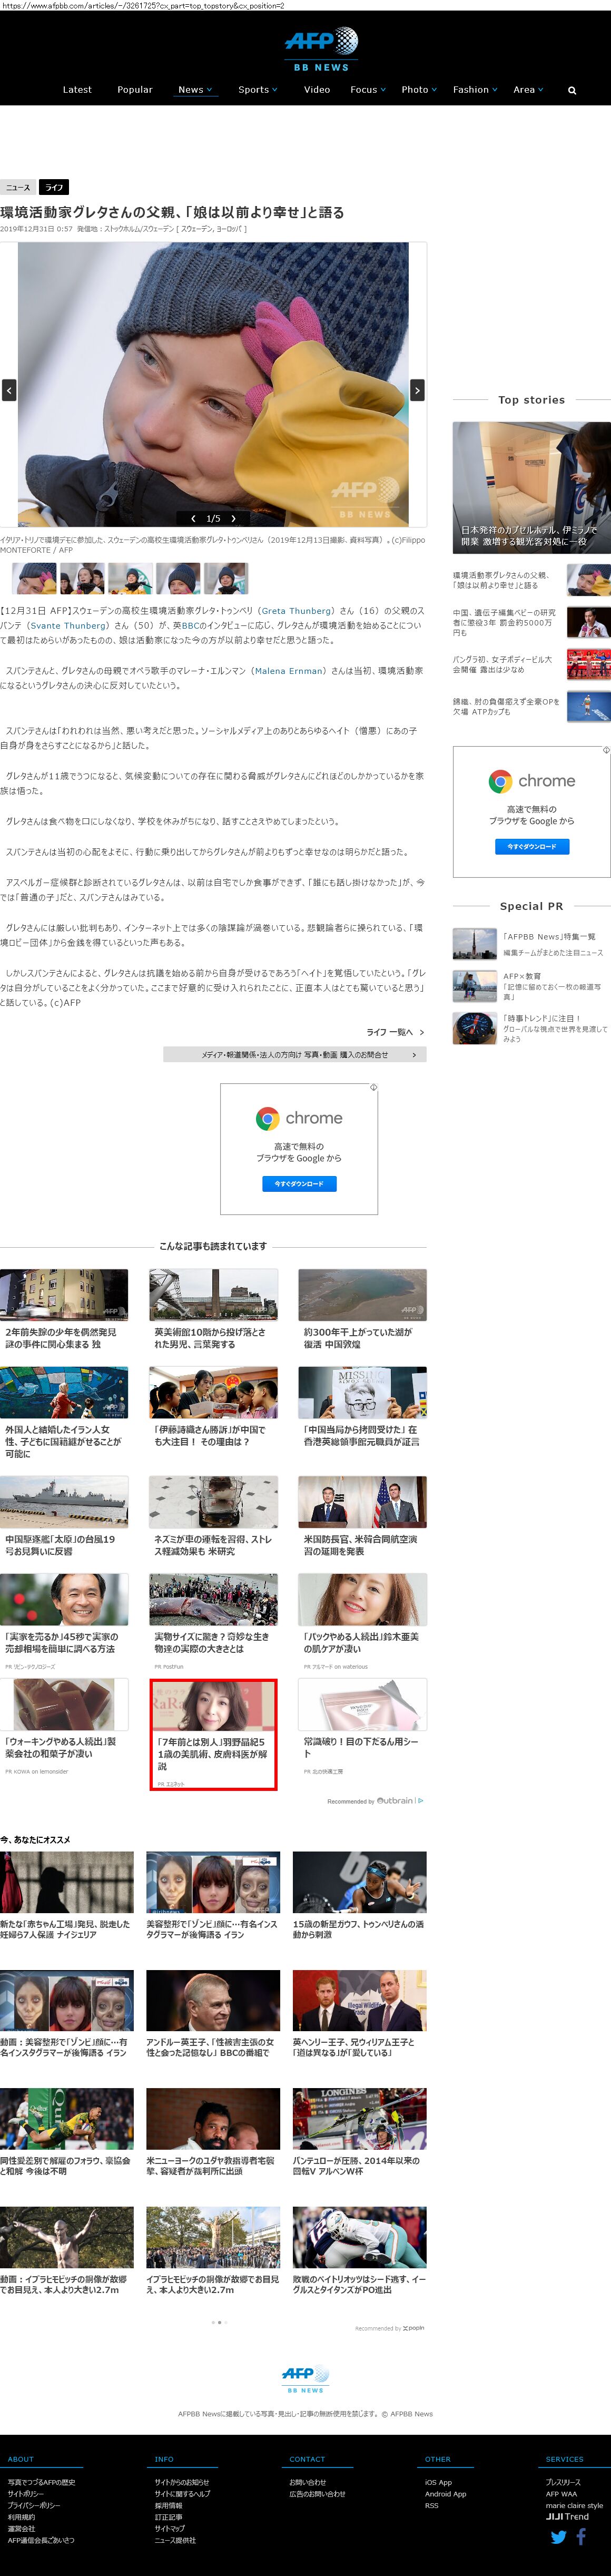This screenshot has width=611, height=2576.
Task: Open the capsule hotel top story image
Action: point(531,487)
